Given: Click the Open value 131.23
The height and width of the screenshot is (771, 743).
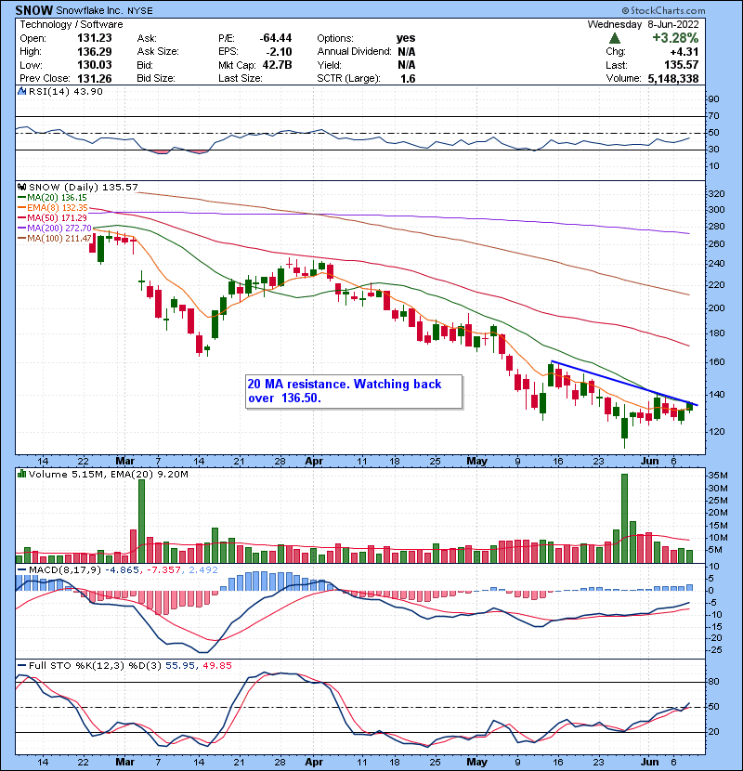Looking at the screenshot, I should point(95,38).
